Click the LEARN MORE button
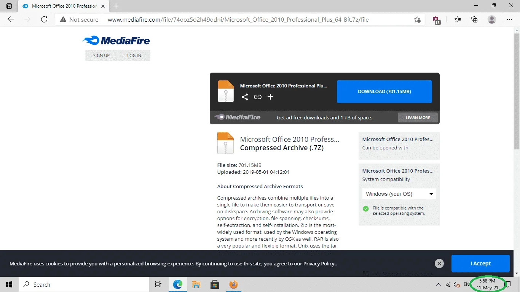The height and width of the screenshot is (292, 520). pyautogui.click(x=418, y=117)
